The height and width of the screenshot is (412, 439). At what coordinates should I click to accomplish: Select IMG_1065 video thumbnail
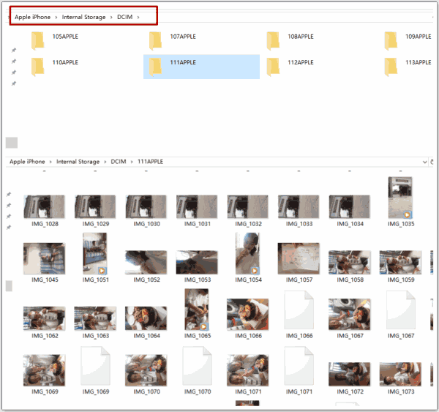click(197, 310)
